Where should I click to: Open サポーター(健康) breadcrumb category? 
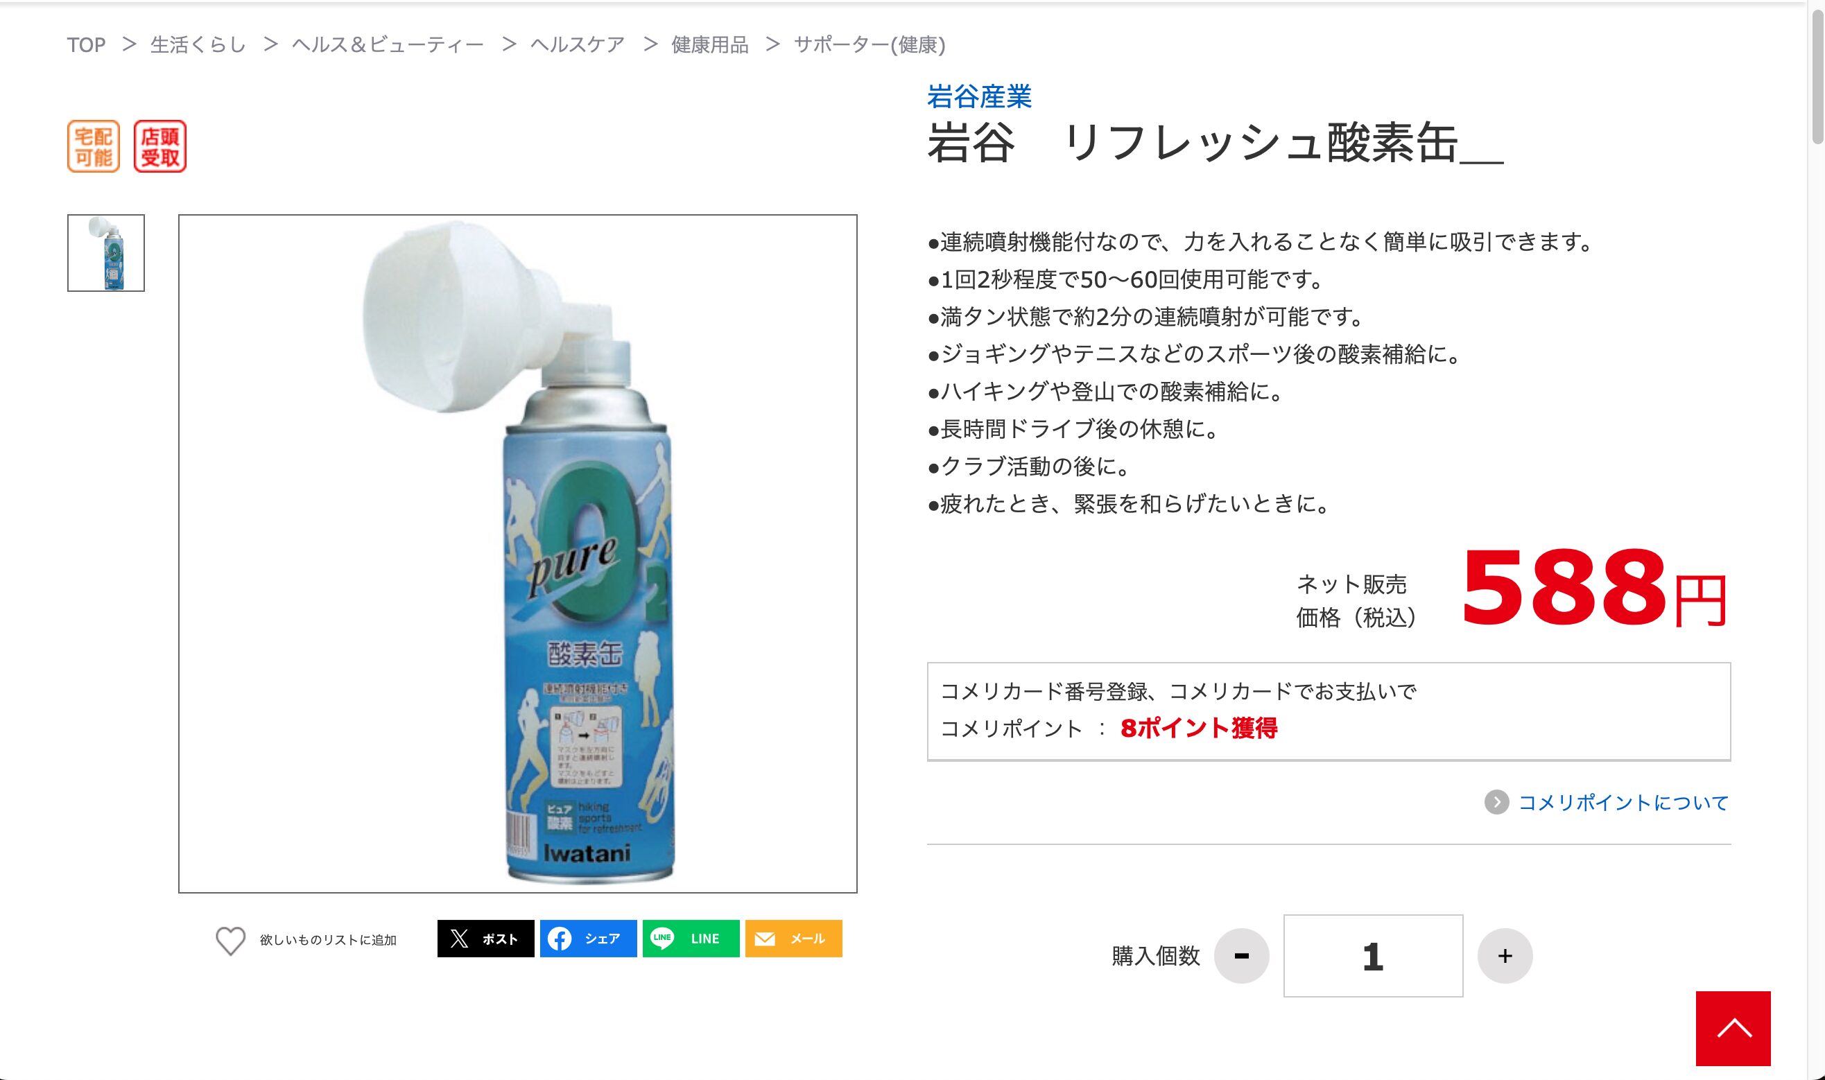click(870, 45)
